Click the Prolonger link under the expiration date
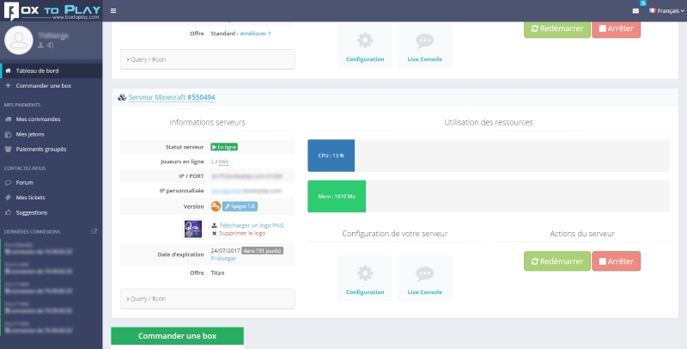687x349 pixels. (x=223, y=259)
